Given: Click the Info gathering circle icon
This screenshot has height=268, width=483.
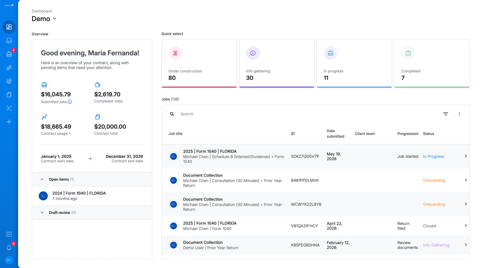Looking at the screenshot, I should click(x=253, y=53).
